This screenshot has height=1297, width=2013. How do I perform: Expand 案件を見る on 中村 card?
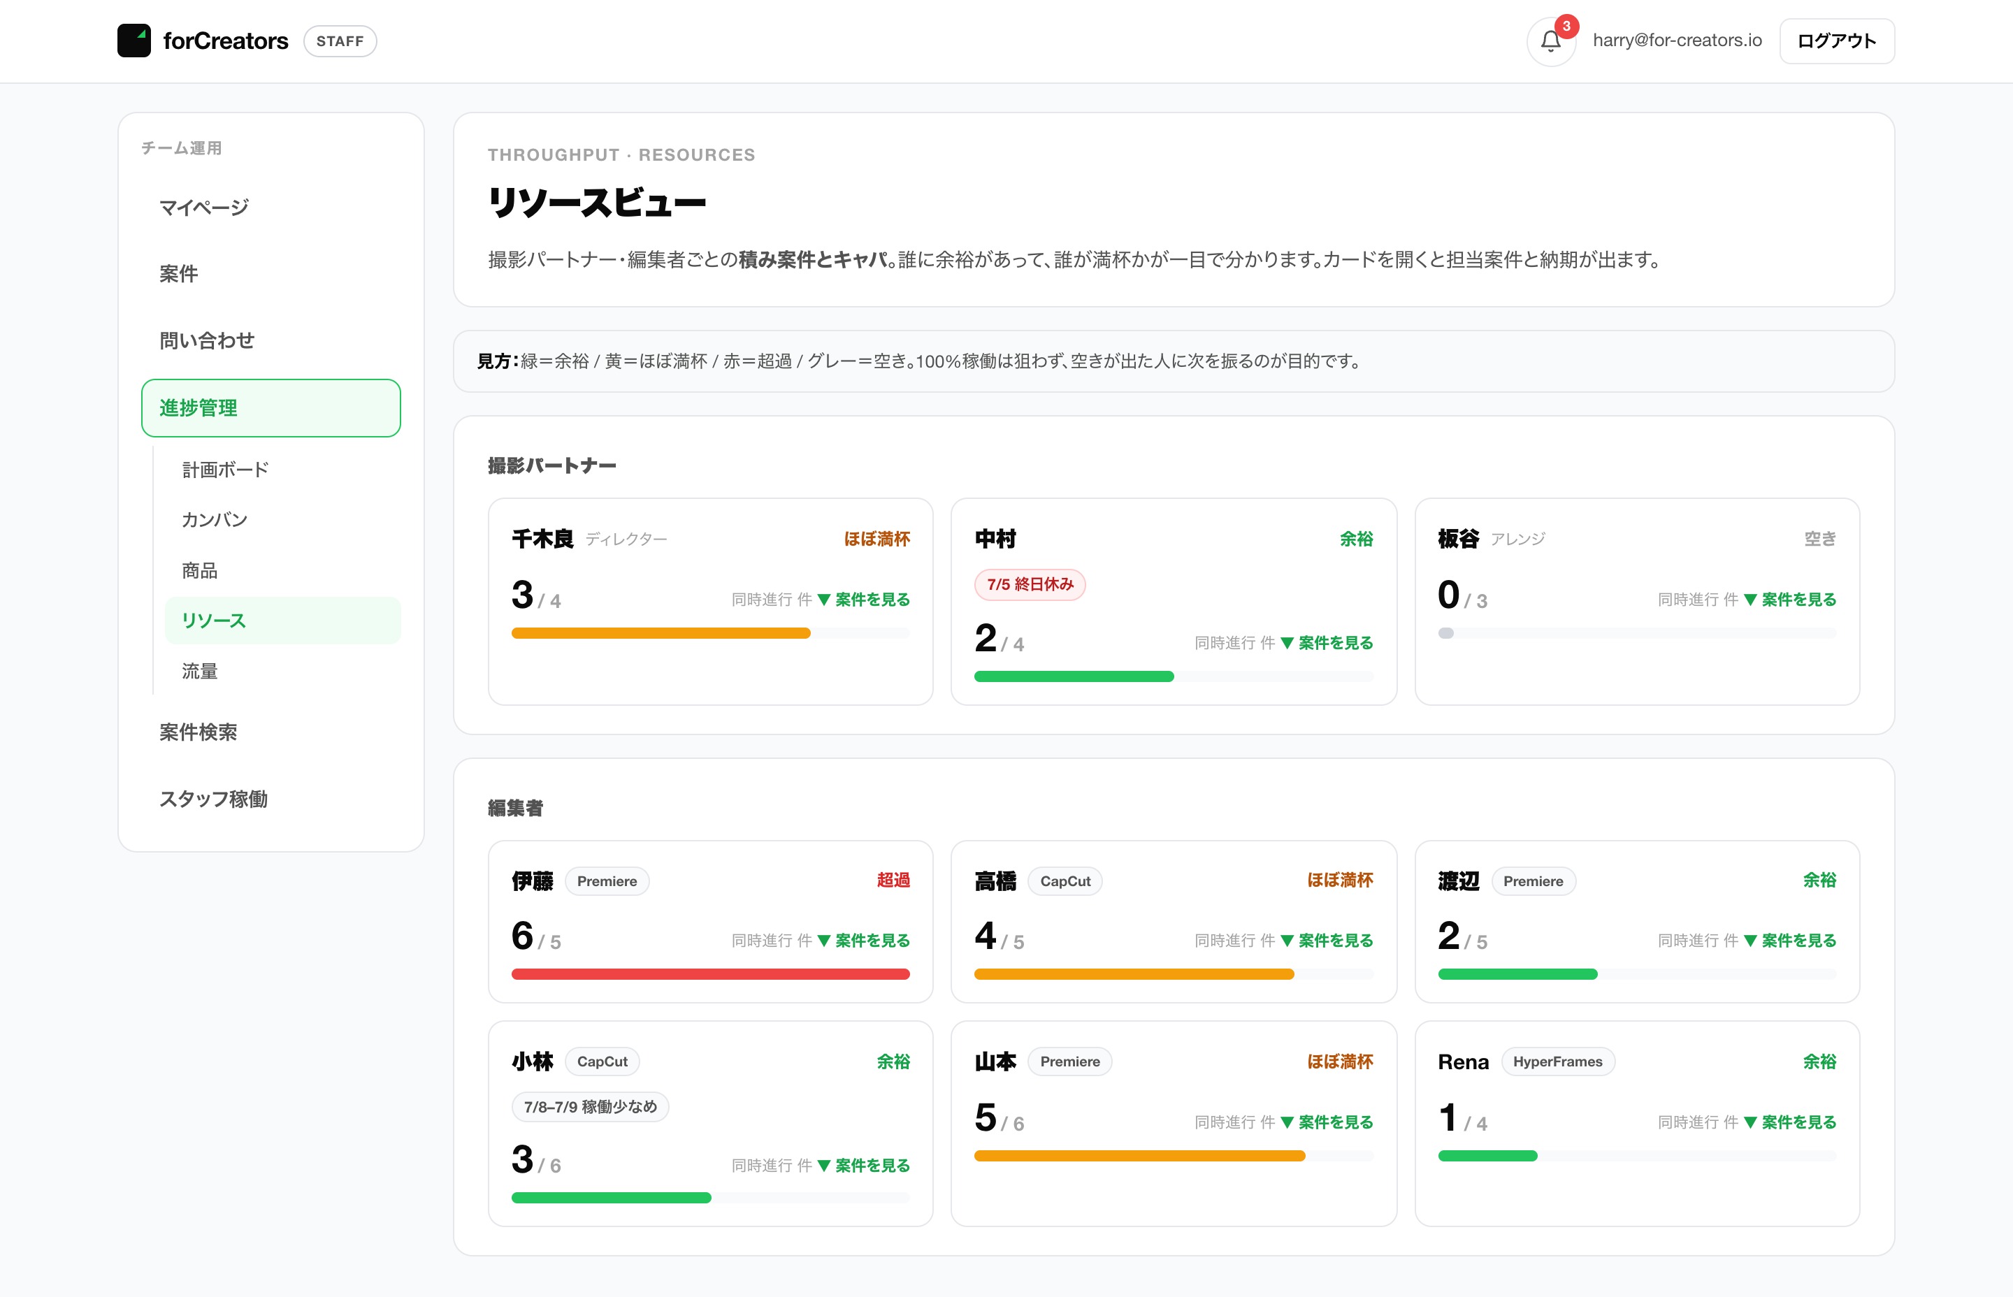tap(1327, 643)
